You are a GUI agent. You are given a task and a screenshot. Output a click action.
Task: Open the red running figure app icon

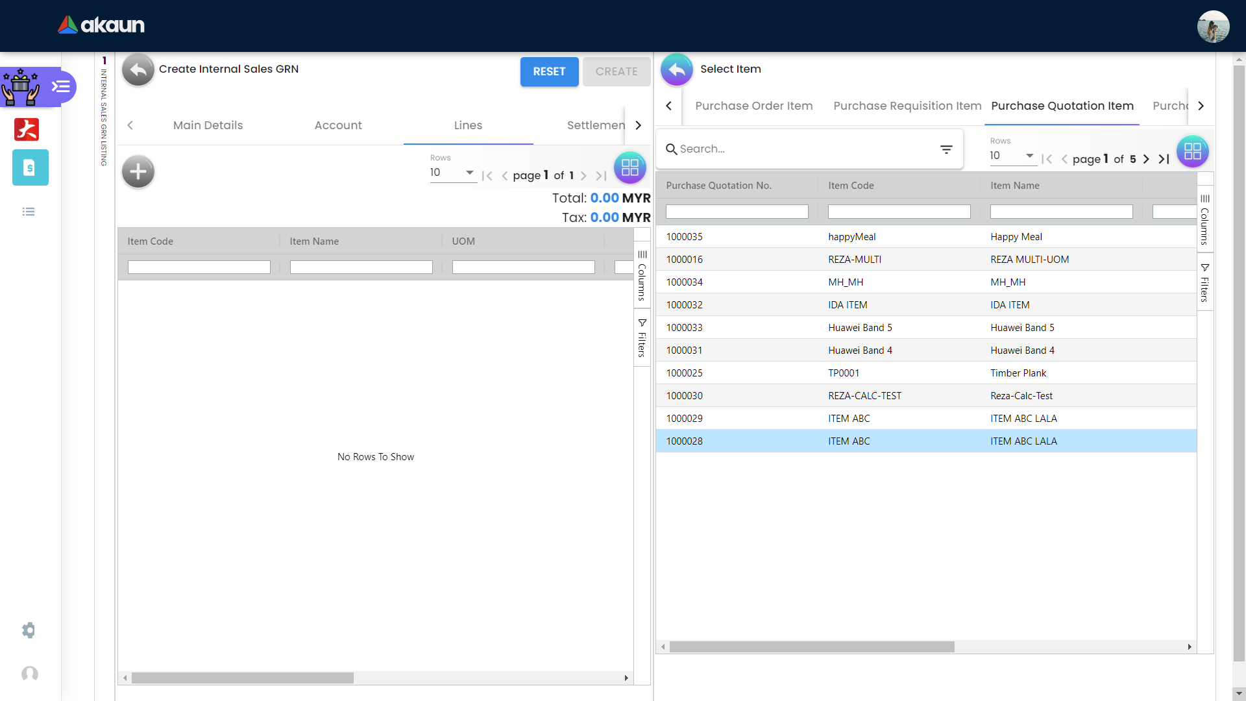[x=27, y=129]
